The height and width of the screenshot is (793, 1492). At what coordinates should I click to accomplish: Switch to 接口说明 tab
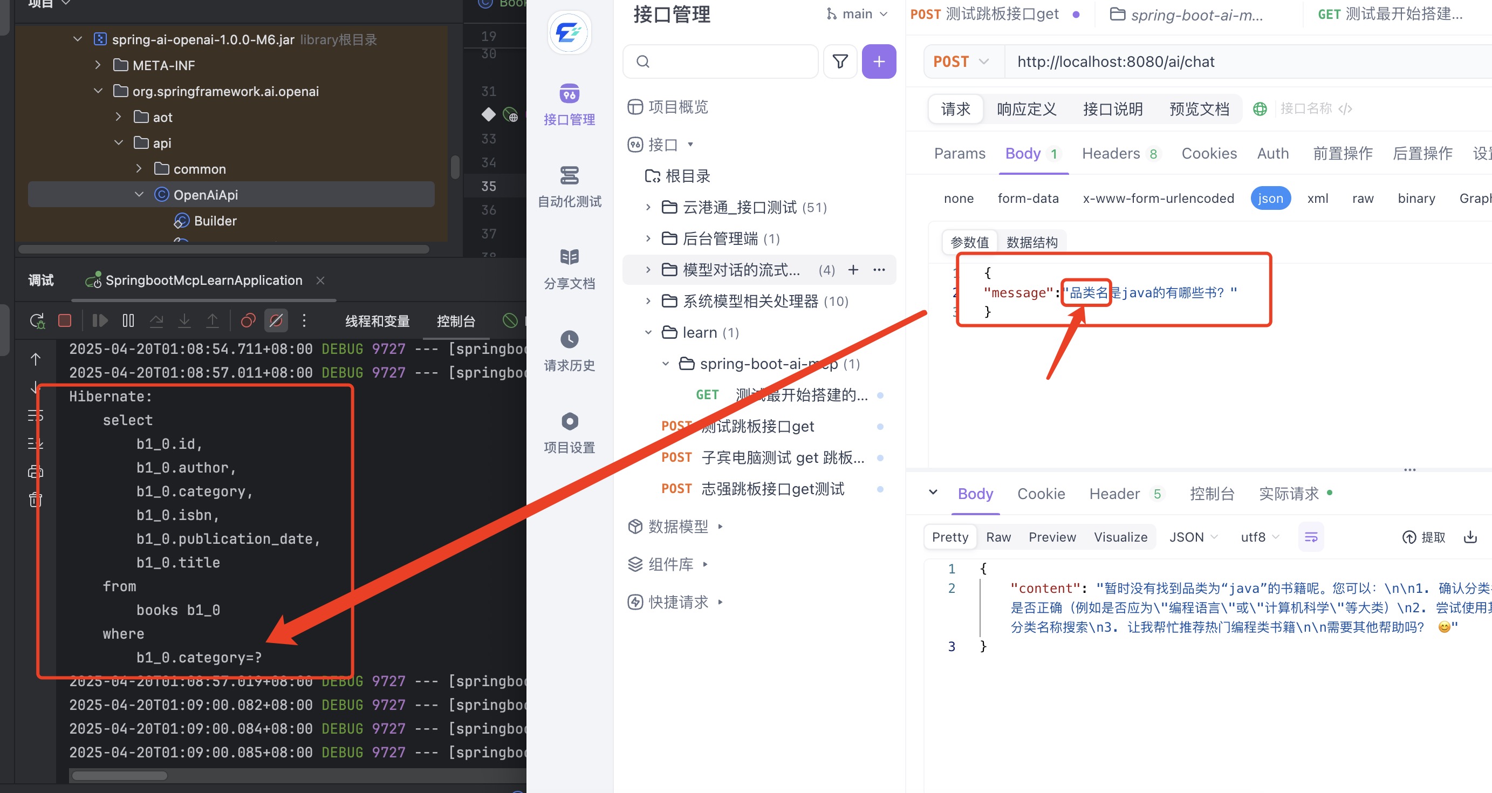tap(1113, 109)
